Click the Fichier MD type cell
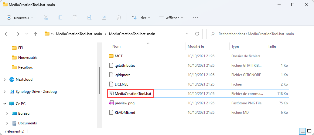Viewport: 314px width, 135px height. tap(240, 113)
